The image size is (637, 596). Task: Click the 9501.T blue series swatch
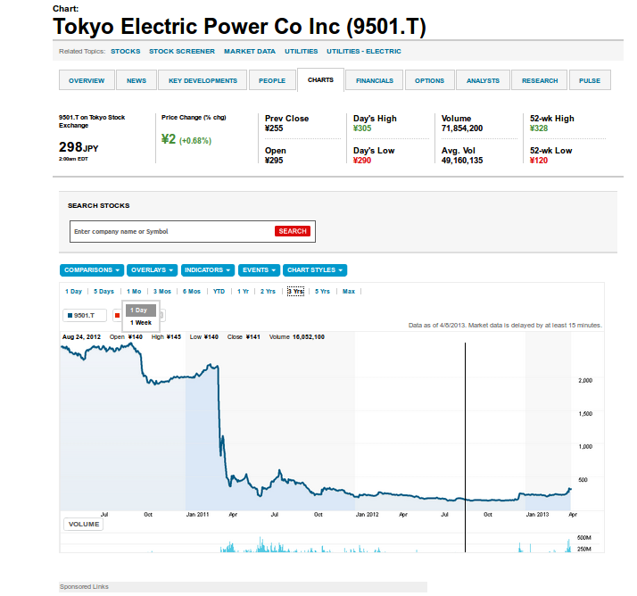pyautogui.click(x=70, y=315)
